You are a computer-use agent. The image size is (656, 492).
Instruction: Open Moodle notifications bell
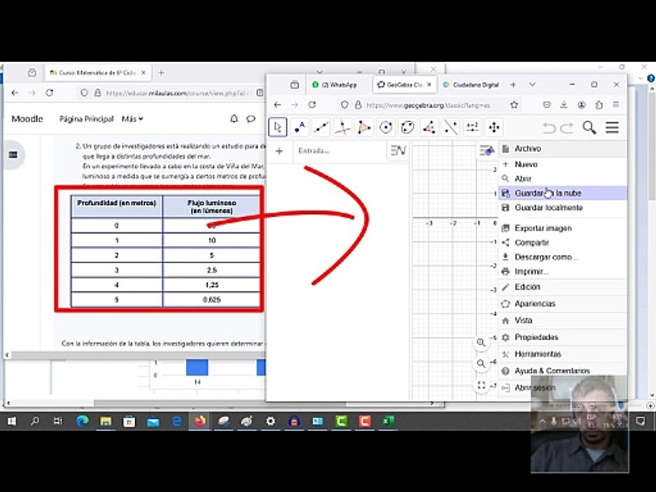[x=234, y=119]
